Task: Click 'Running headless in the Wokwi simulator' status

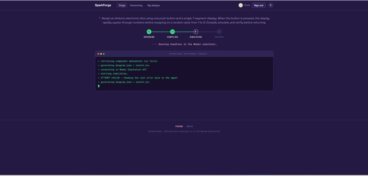Action: (187, 44)
